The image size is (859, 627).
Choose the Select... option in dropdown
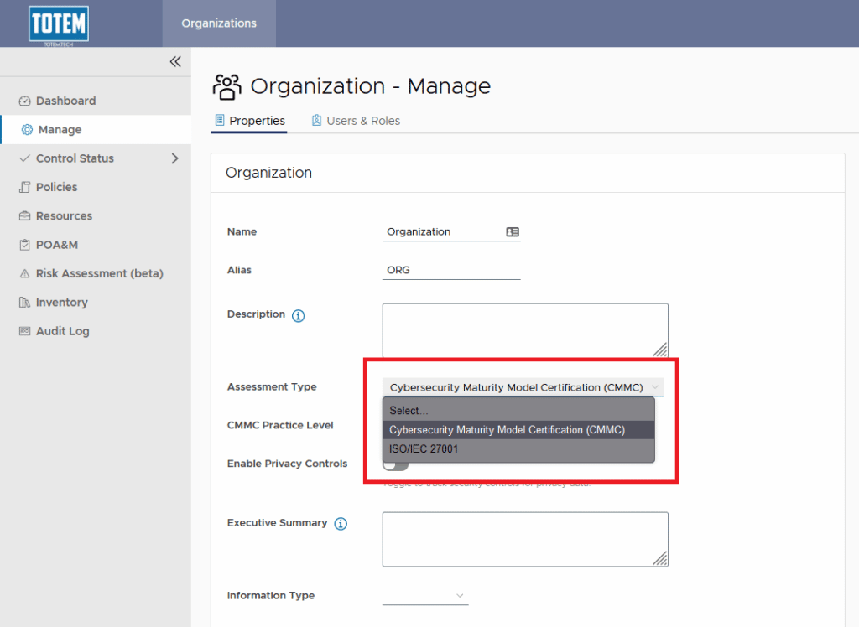(x=518, y=410)
